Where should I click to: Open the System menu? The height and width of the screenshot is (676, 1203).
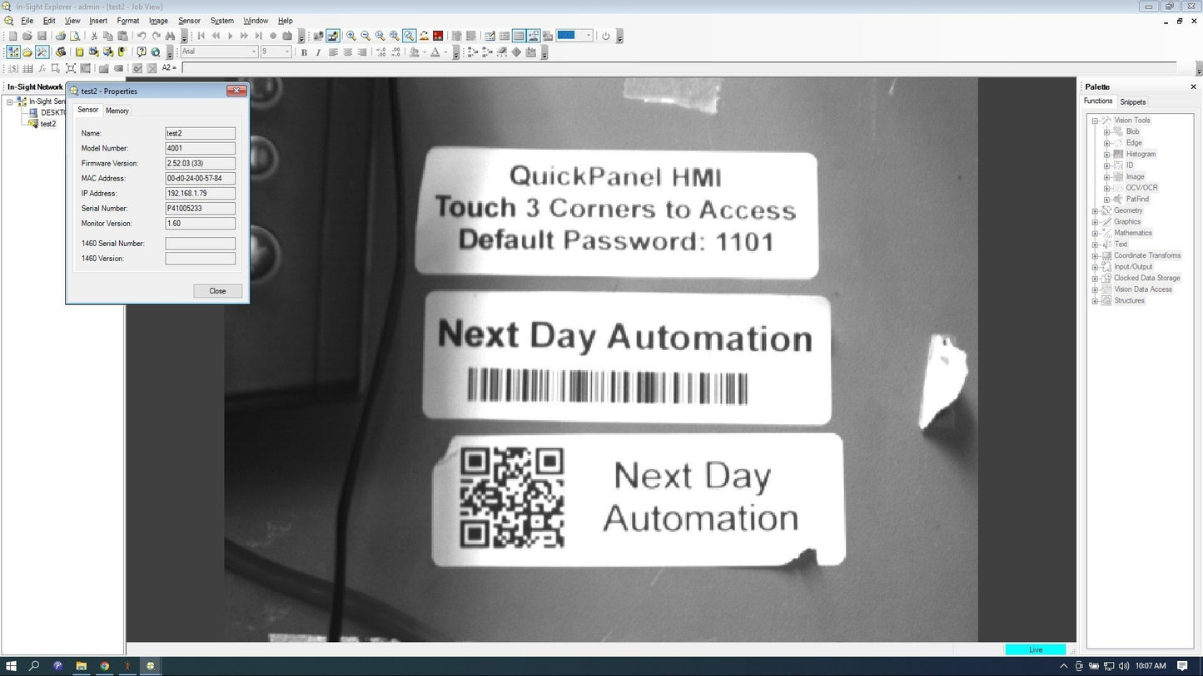coord(222,21)
